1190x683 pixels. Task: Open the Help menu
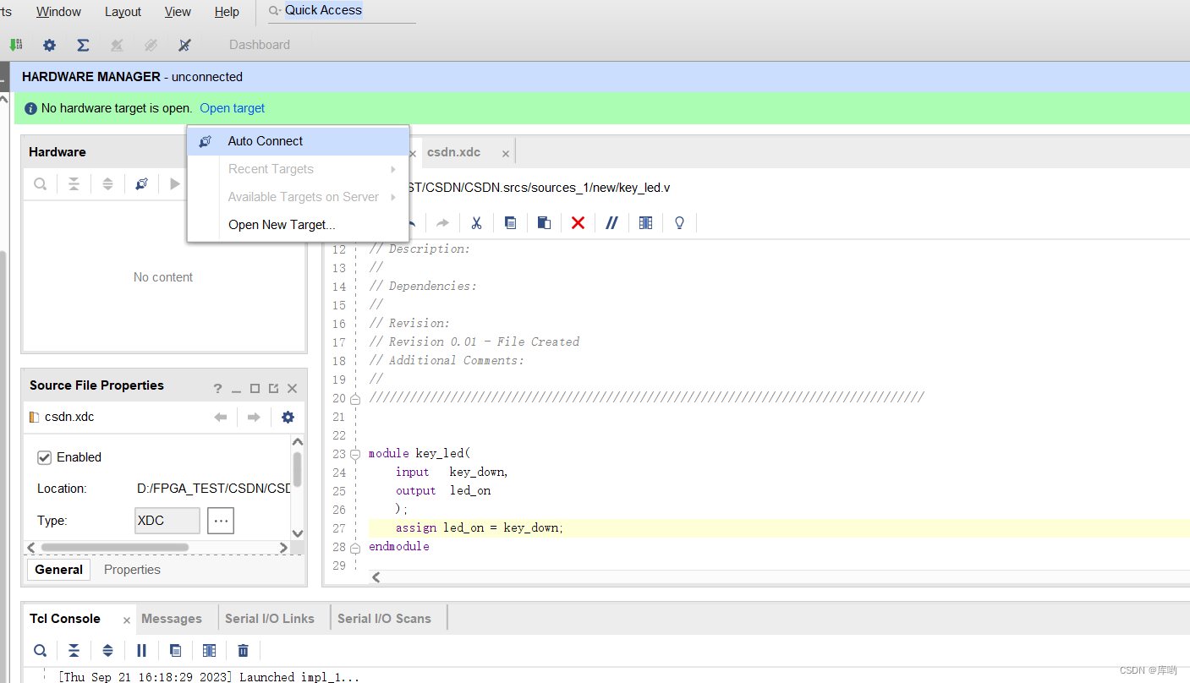click(x=227, y=12)
